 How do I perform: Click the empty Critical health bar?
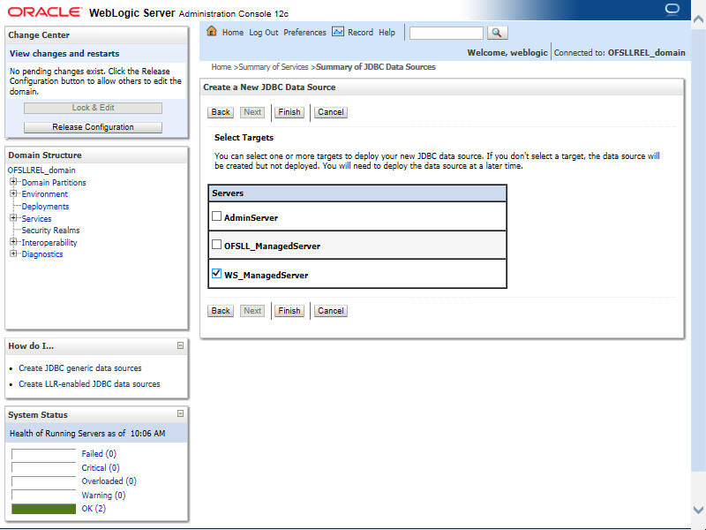coord(43,468)
